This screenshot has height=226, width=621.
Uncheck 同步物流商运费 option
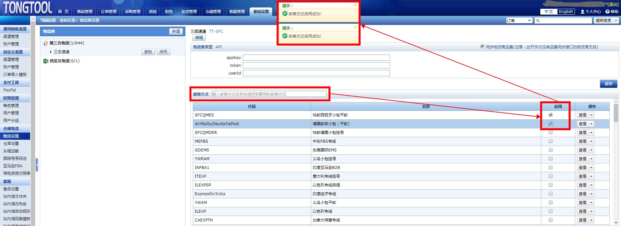click(482, 46)
